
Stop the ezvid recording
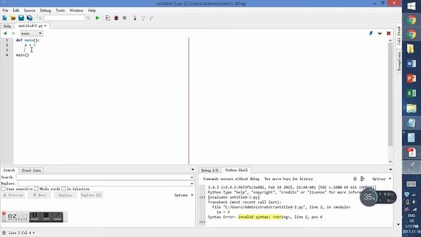click(46, 217)
